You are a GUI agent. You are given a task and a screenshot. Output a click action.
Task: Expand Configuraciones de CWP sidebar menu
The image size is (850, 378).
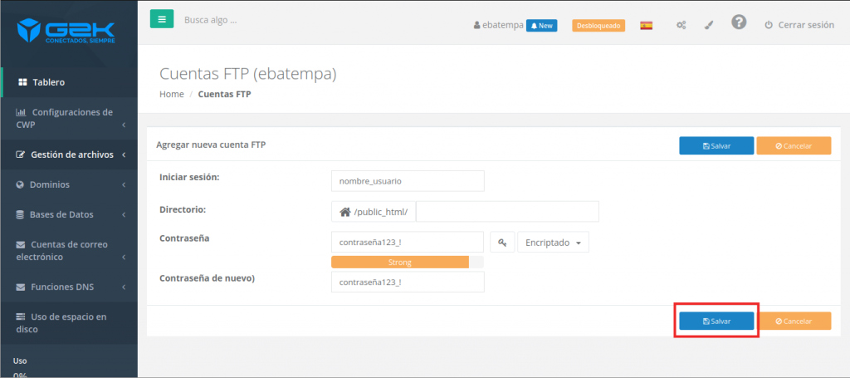tap(68, 118)
